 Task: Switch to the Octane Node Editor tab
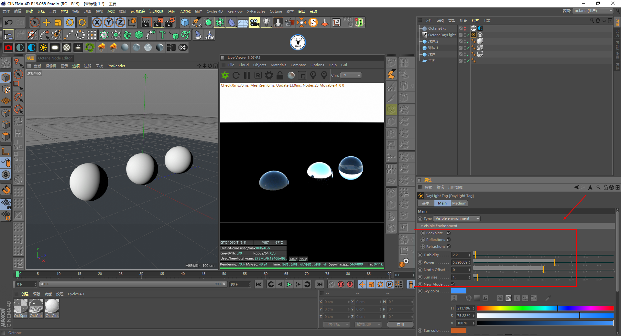(55, 58)
